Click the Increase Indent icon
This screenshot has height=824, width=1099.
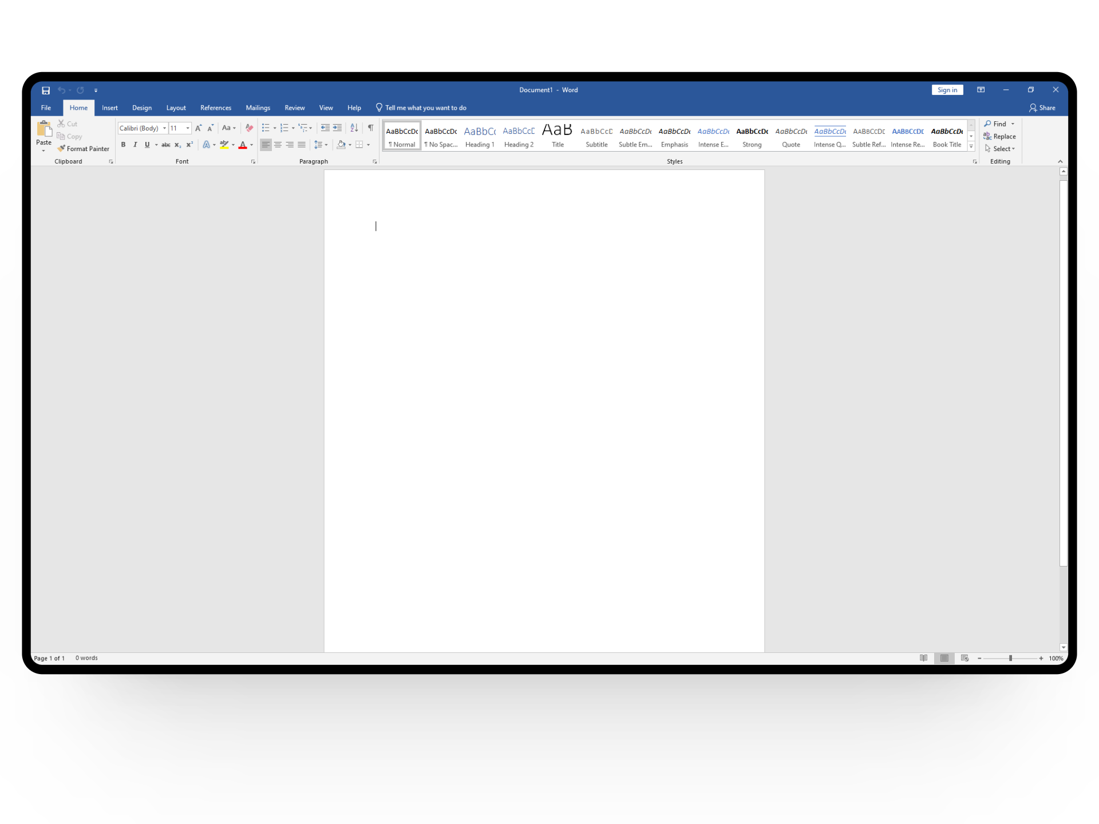pyautogui.click(x=337, y=128)
